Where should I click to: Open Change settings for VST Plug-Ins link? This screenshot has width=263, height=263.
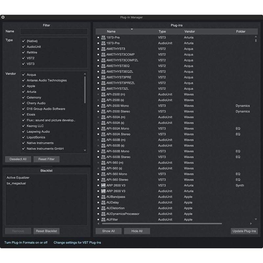point(77,243)
